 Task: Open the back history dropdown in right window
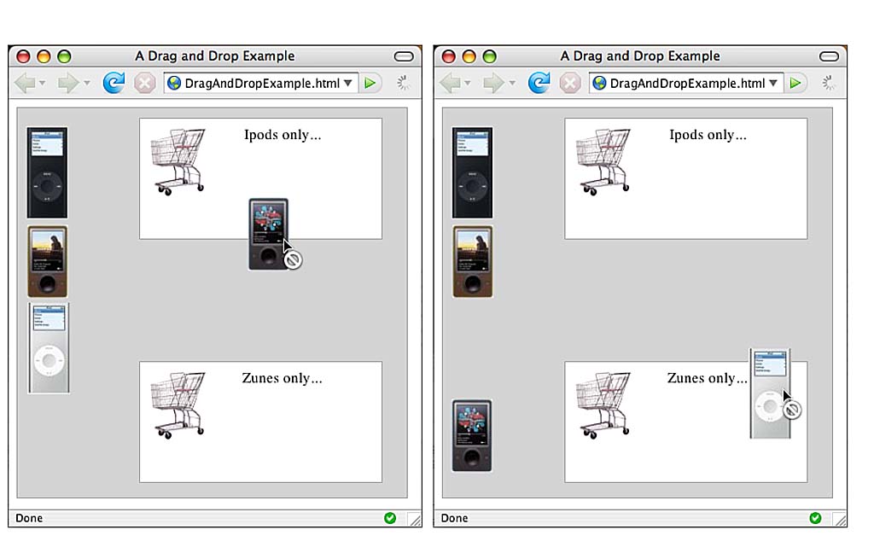(x=468, y=83)
